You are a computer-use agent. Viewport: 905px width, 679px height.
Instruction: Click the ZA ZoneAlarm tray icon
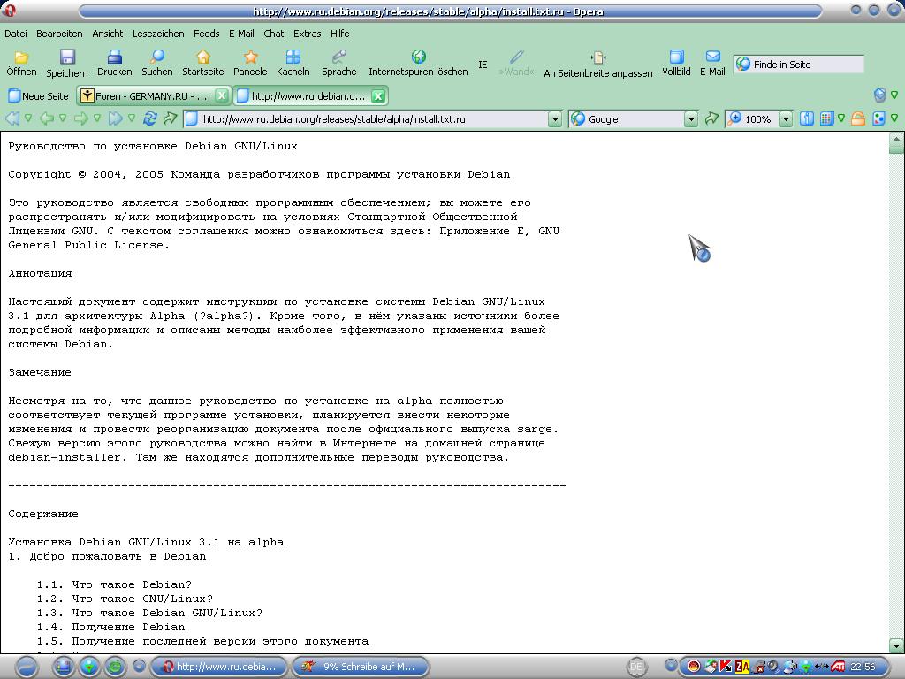(741, 667)
